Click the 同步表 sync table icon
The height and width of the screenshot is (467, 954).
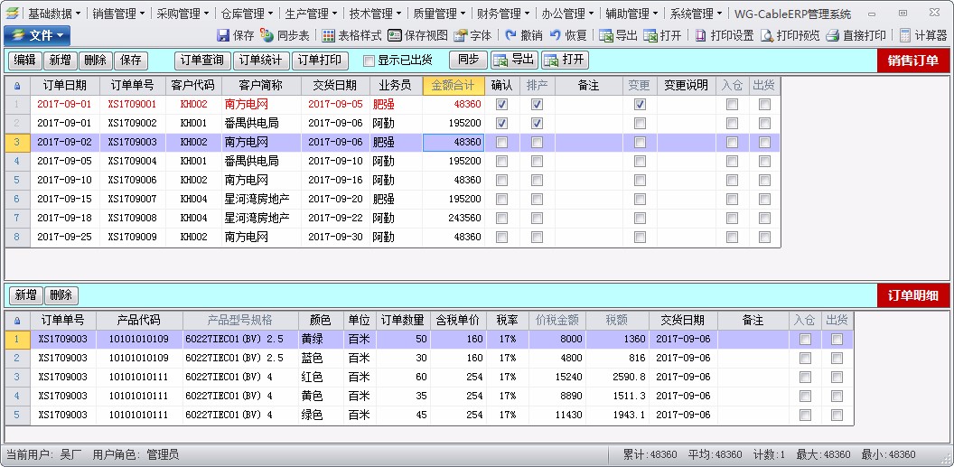(x=267, y=35)
